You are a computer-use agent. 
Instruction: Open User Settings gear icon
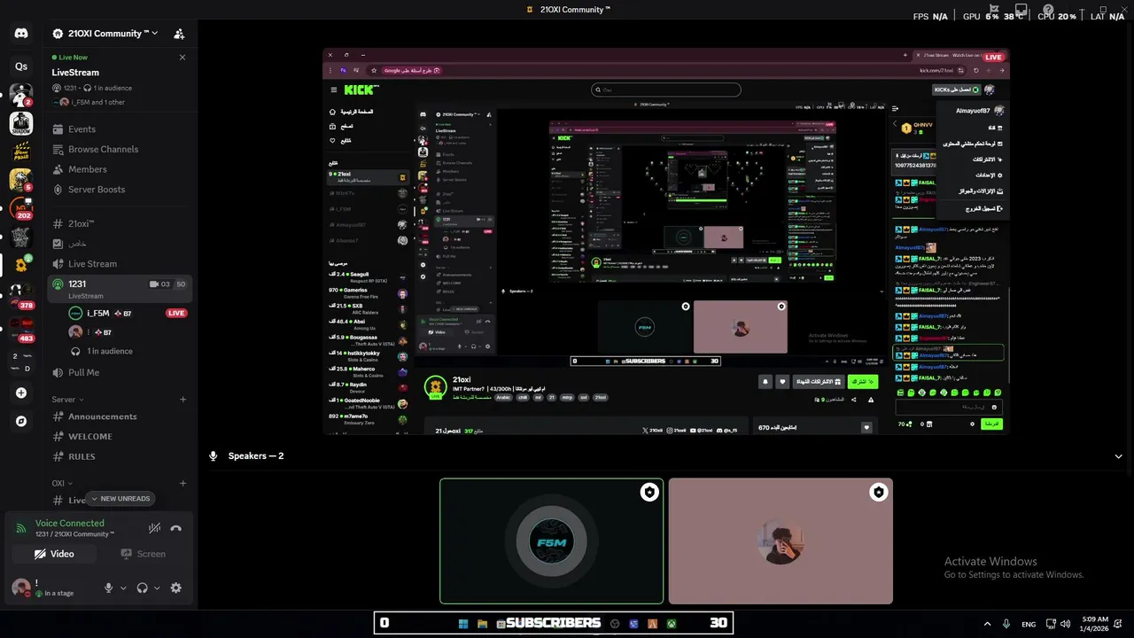click(x=175, y=587)
